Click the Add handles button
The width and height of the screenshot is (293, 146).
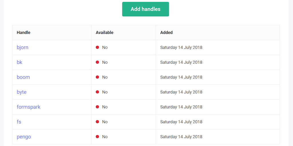pos(145,9)
